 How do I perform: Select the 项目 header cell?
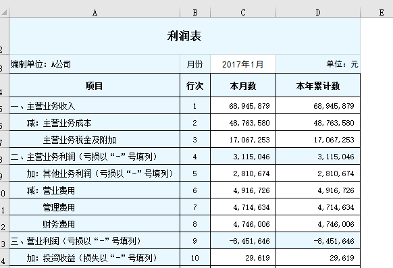[95, 86]
